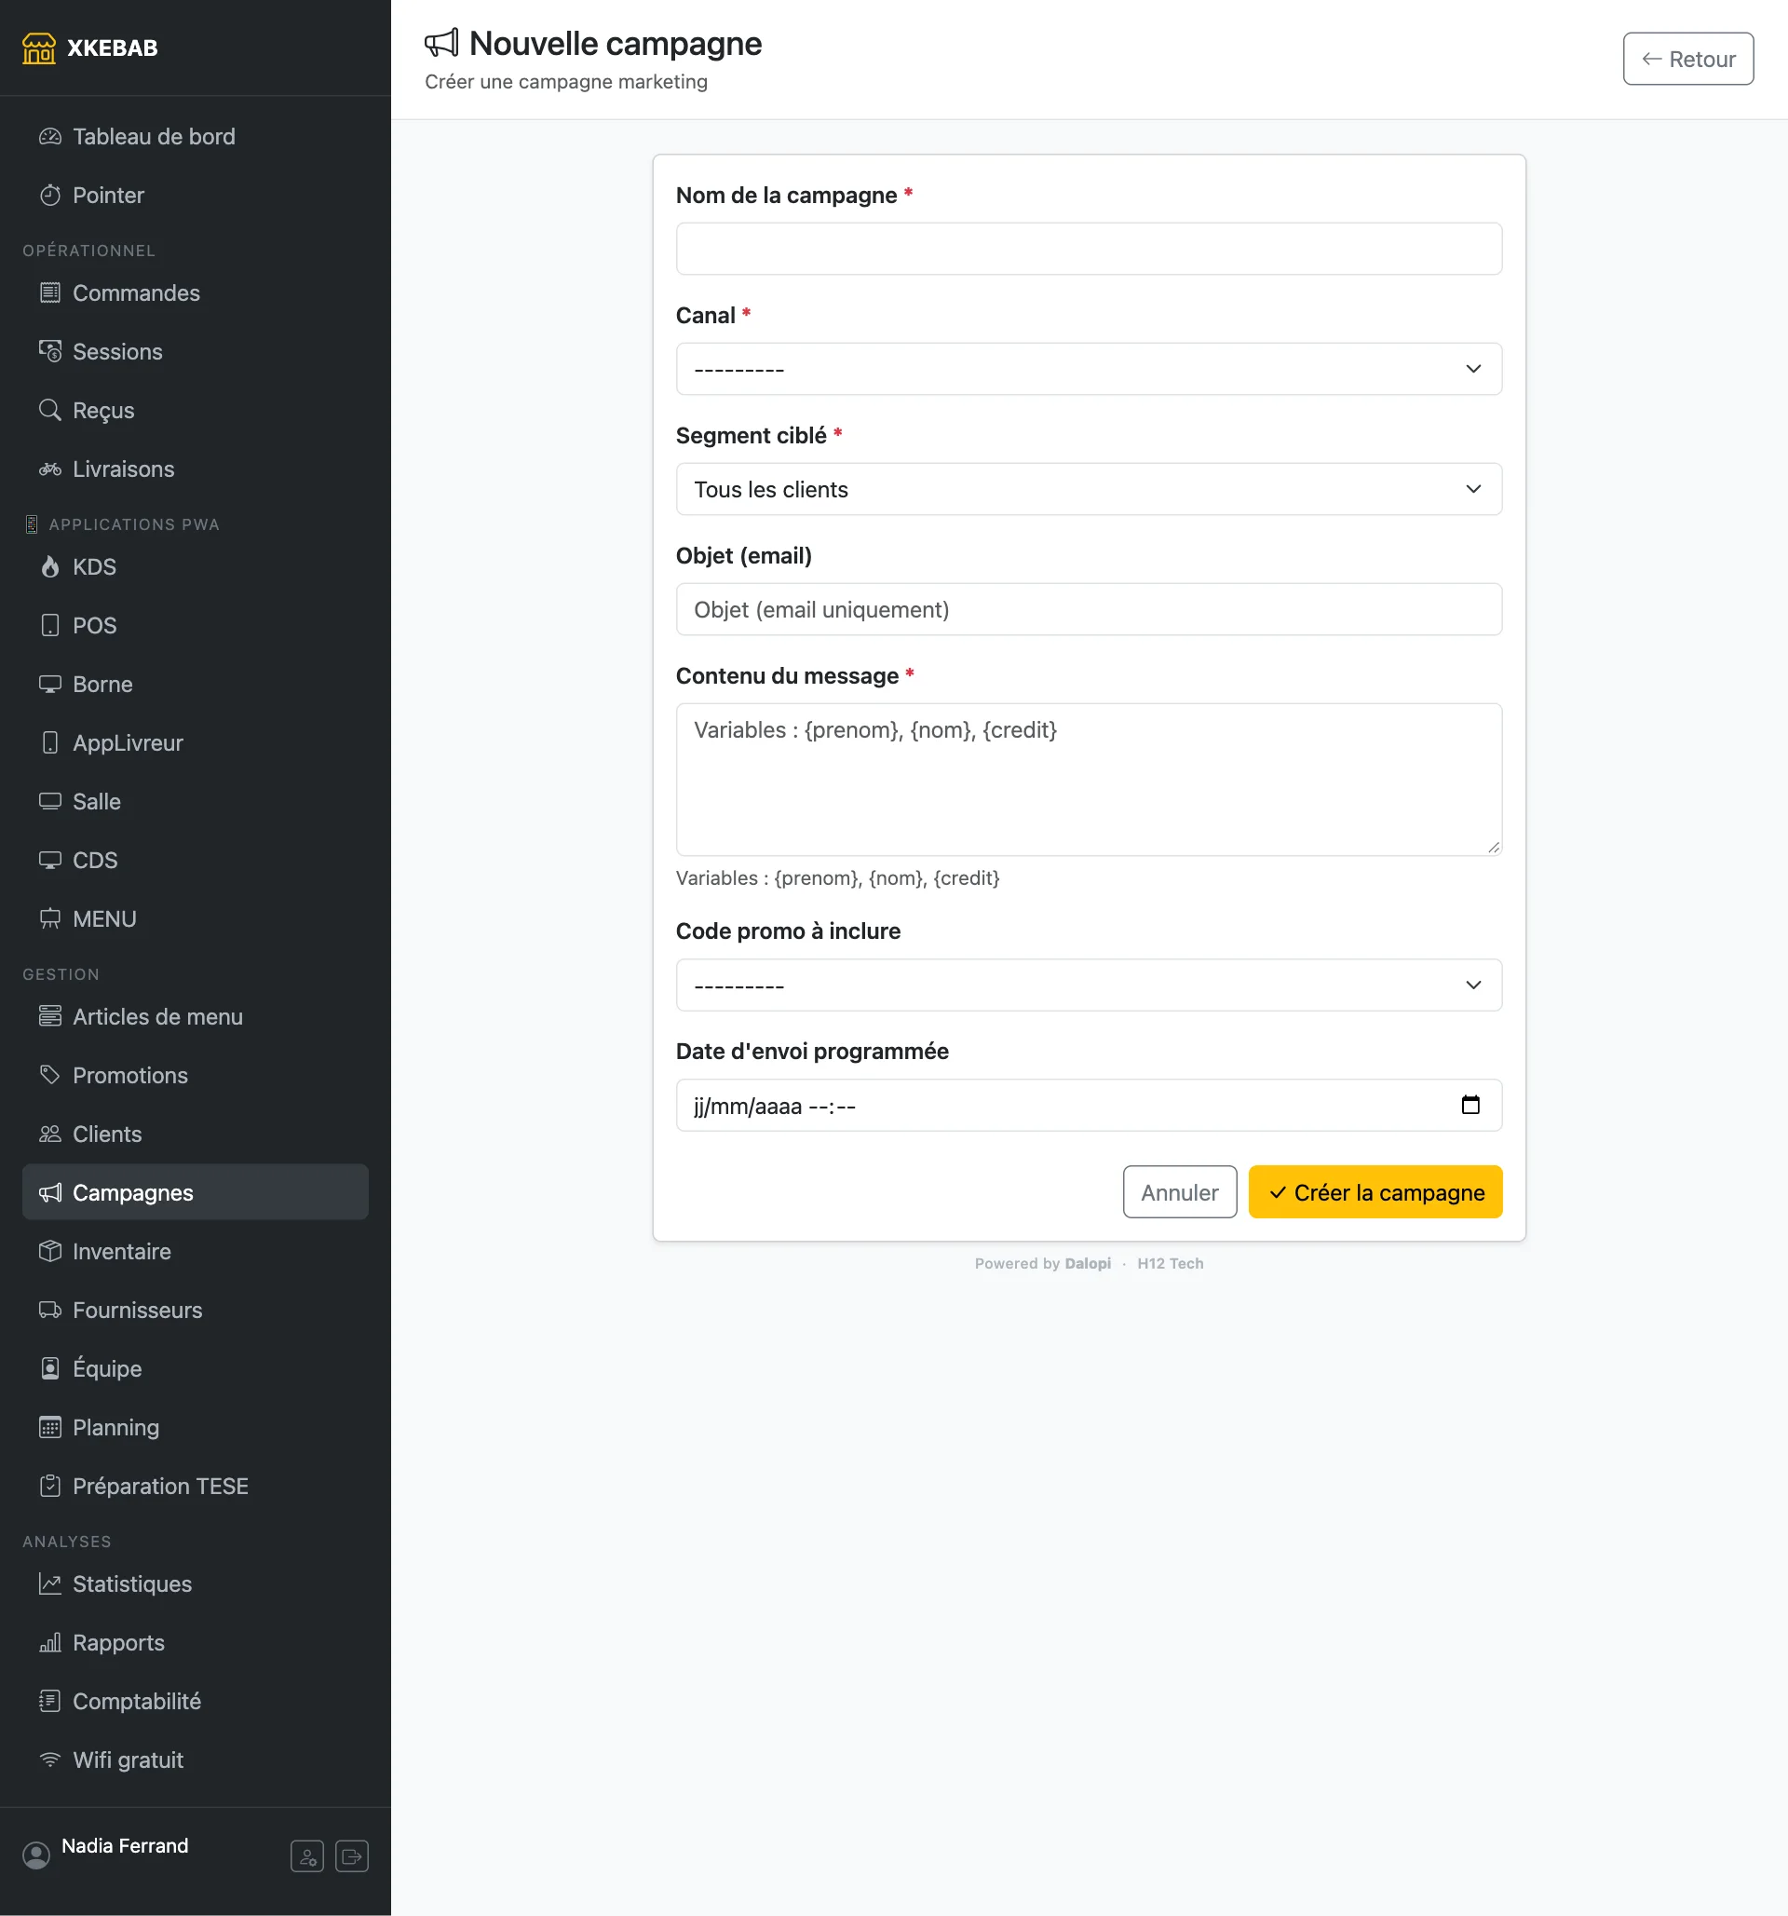Open Articles de menu
Screen dimensions: 1788x1916
point(195,1017)
